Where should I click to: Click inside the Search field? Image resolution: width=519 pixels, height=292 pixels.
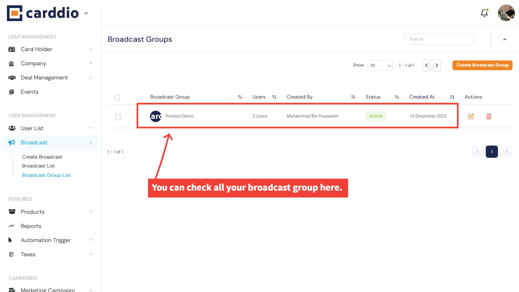(x=439, y=39)
